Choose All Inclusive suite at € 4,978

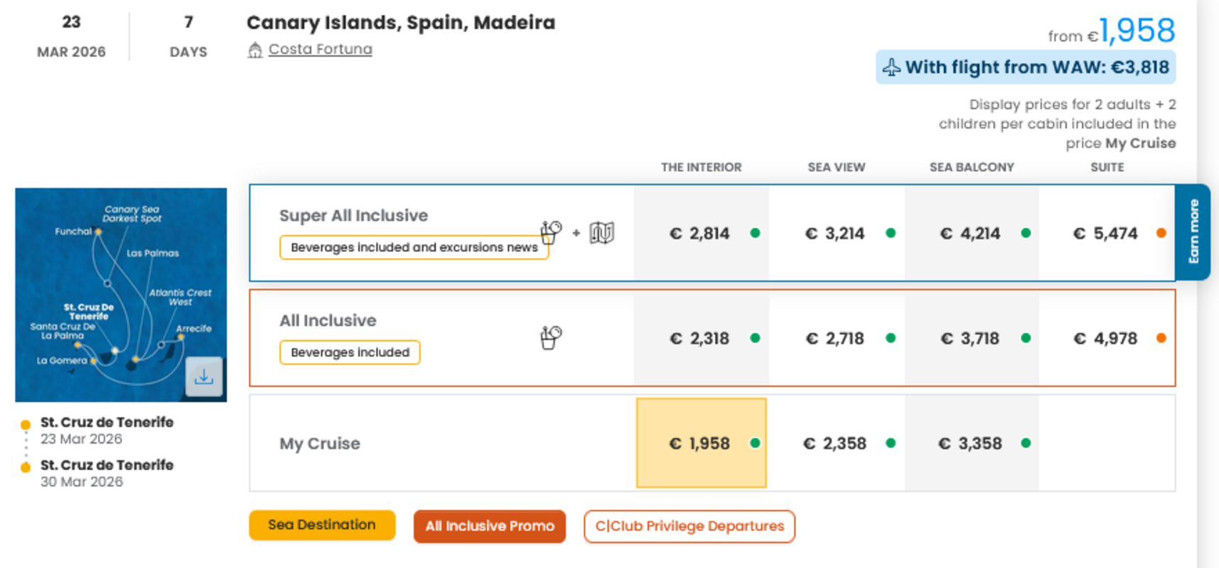tap(1106, 339)
